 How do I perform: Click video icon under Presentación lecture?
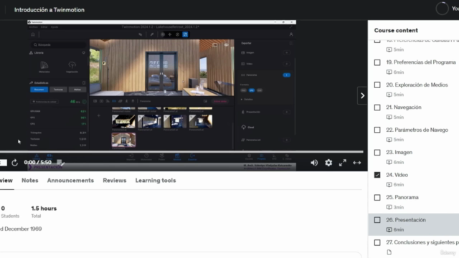coord(389,229)
